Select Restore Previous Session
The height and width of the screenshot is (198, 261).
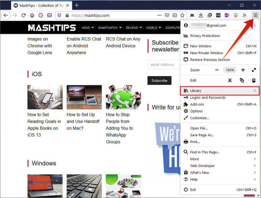point(220,60)
